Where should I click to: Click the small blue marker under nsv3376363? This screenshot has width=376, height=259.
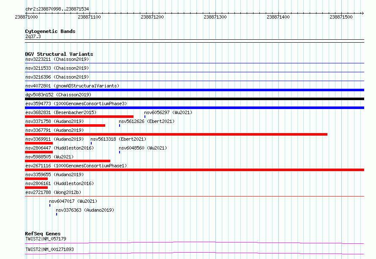(57, 214)
